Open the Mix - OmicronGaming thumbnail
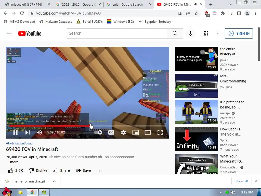Screen dimensions: 261x196 (197, 86)
